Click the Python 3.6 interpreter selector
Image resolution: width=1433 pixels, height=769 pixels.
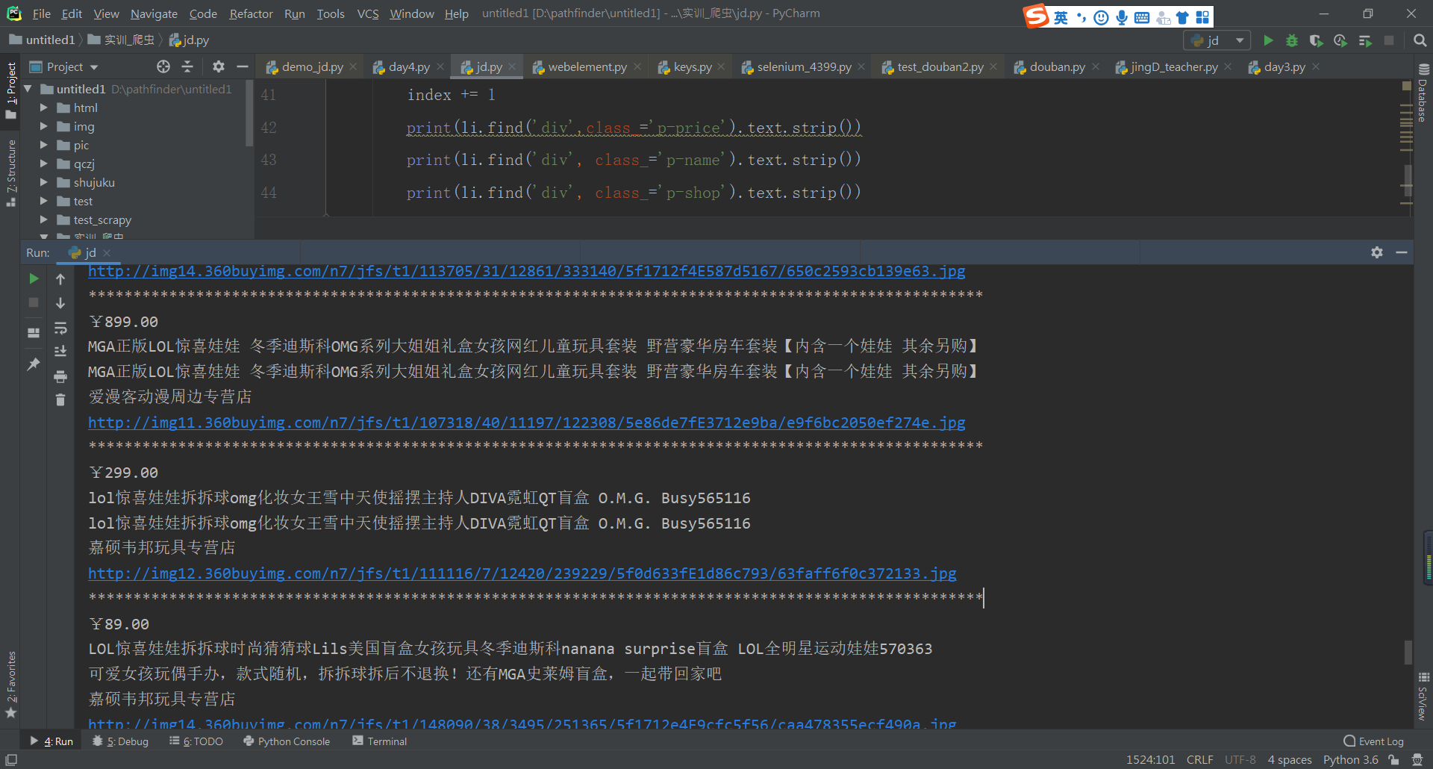[x=1351, y=759]
